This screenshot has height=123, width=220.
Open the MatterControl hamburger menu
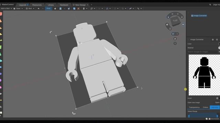pos(0,4)
